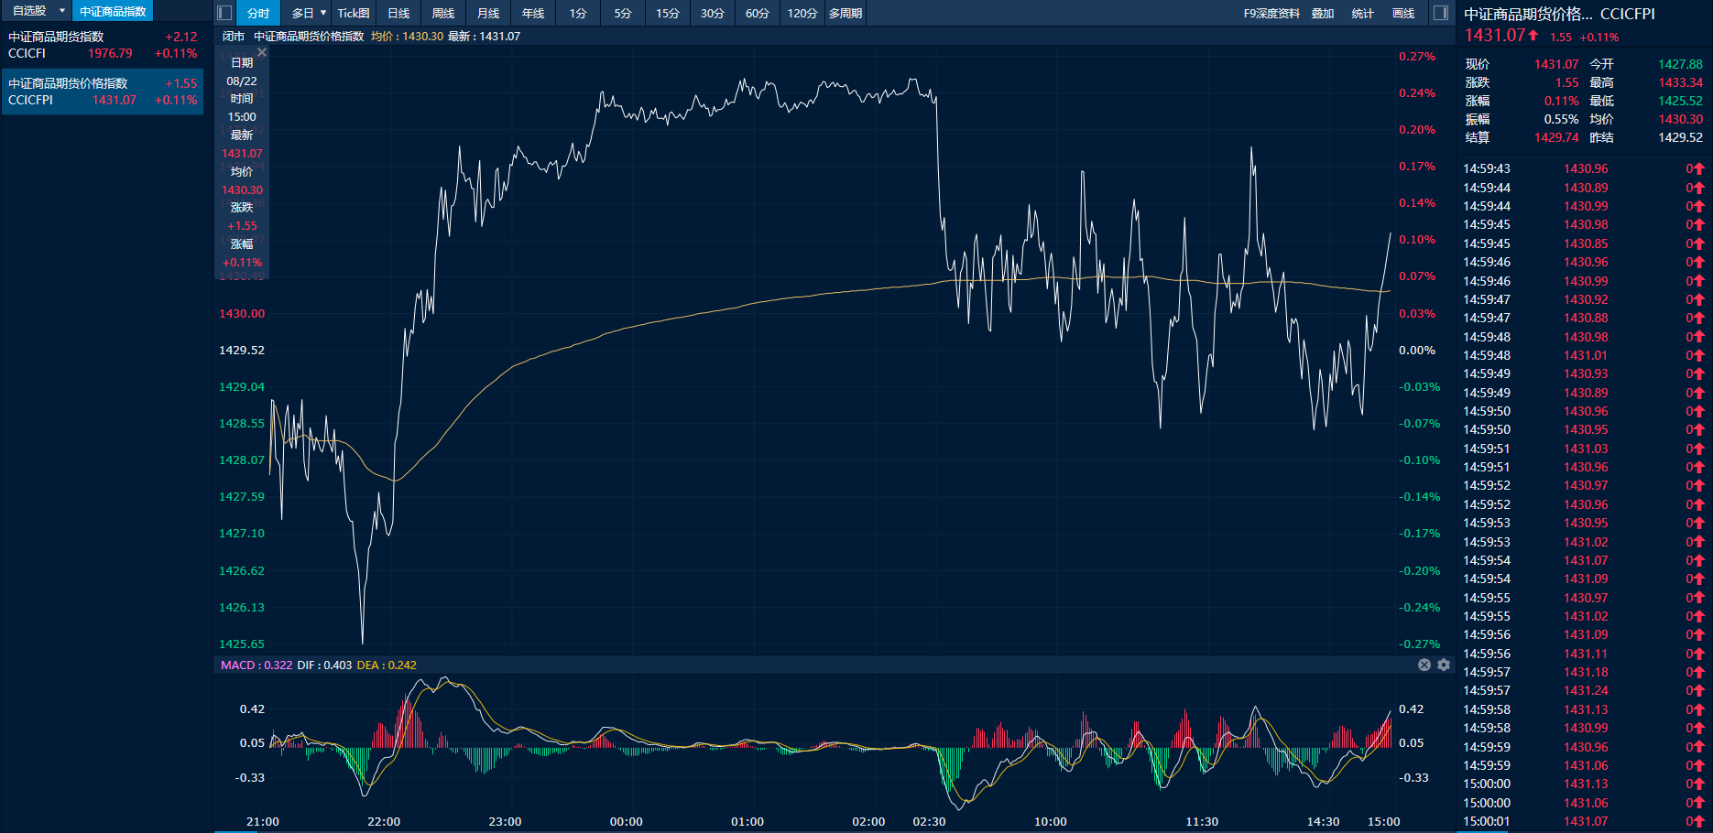Click the DEA : 0.242 label
This screenshot has height=833, width=1713.
click(x=387, y=665)
